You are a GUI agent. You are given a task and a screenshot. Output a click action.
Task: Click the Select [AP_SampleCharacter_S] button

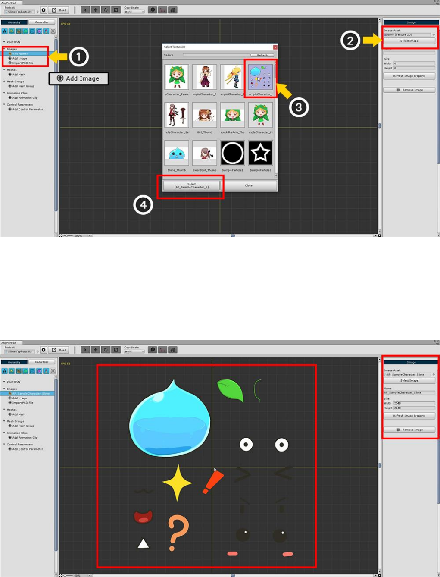pyautogui.click(x=191, y=185)
